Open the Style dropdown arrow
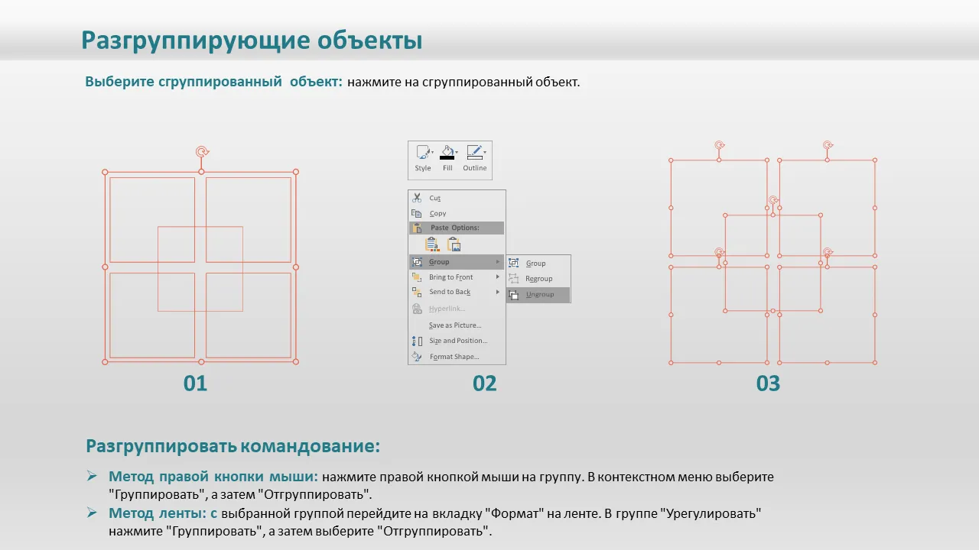Screen dimensions: 979x550 pyautogui.click(x=433, y=153)
